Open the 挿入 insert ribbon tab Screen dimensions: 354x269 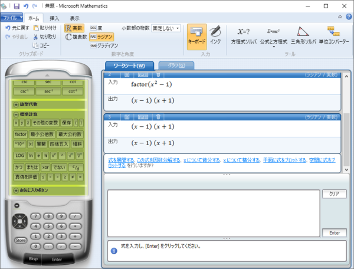point(54,18)
